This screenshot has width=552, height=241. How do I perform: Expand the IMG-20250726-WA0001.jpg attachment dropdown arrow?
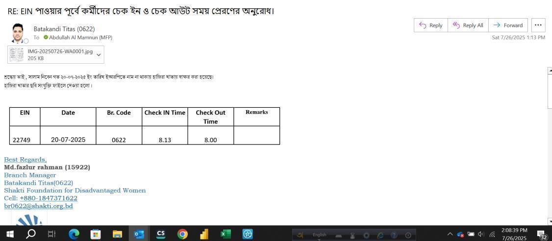click(x=99, y=55)
